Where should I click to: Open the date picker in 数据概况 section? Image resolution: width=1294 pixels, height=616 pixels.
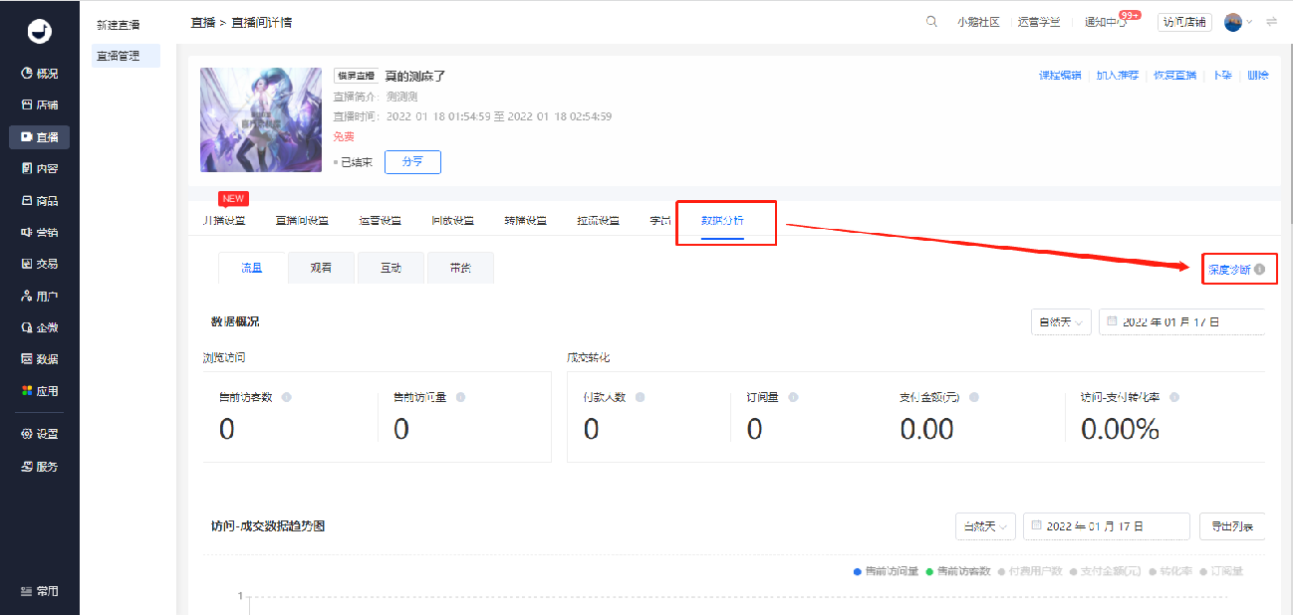[1181, 322]
